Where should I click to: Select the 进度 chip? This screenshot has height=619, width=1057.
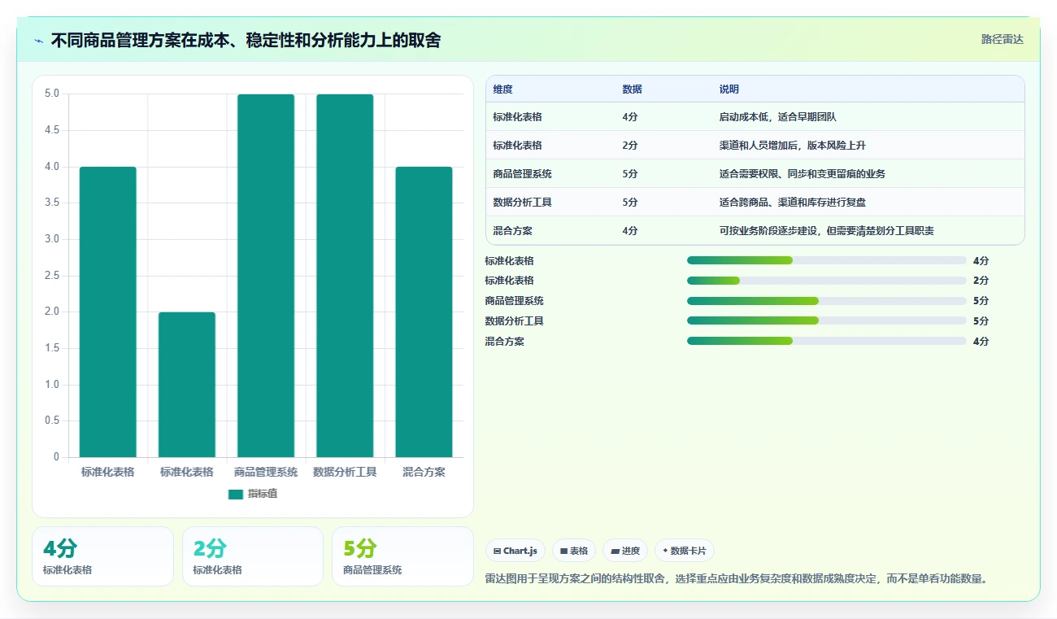[x=625, y=551]
